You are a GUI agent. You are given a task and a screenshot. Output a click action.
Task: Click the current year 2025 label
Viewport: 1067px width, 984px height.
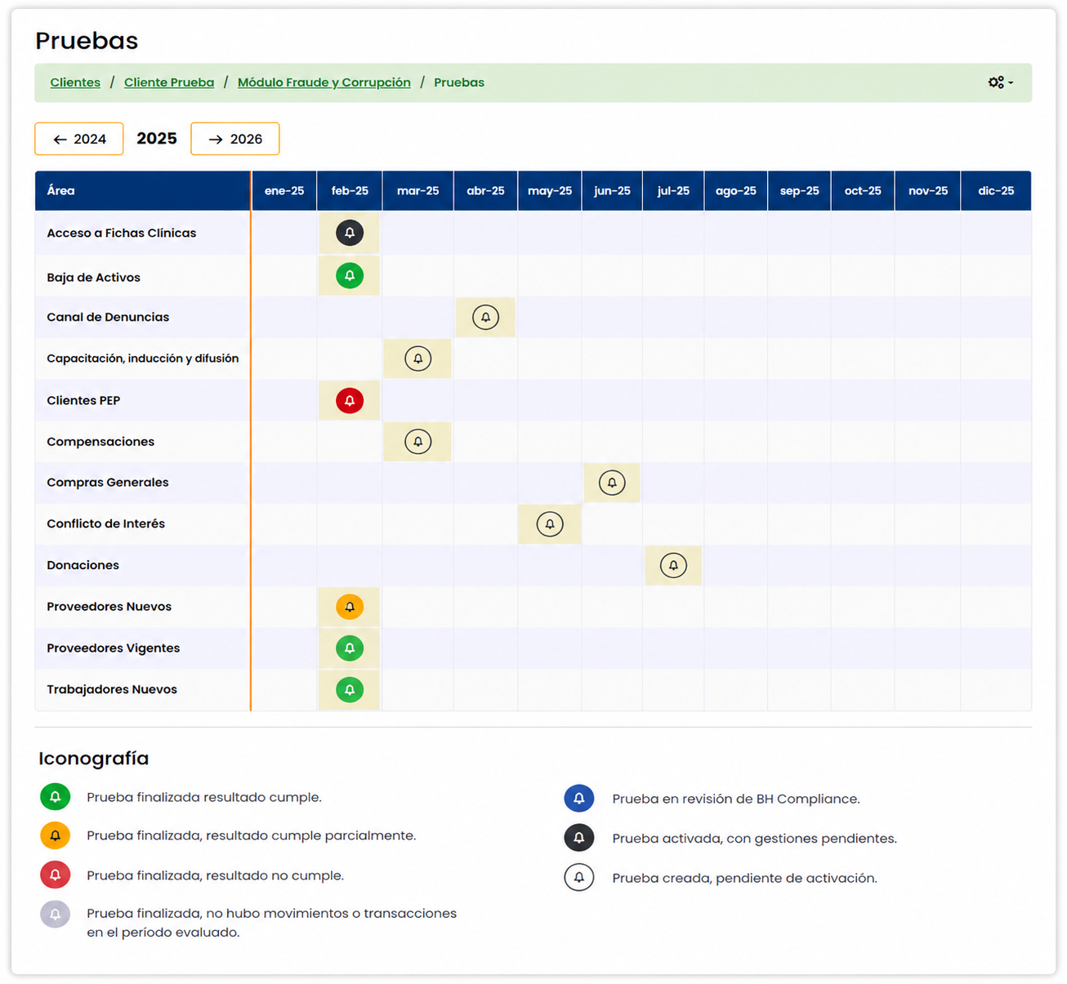[157, 139]
